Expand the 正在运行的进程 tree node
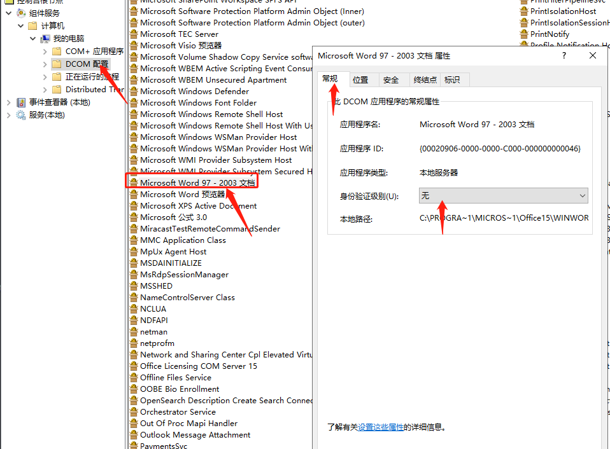This screenshot has width=610, height=449. point(45,77)
